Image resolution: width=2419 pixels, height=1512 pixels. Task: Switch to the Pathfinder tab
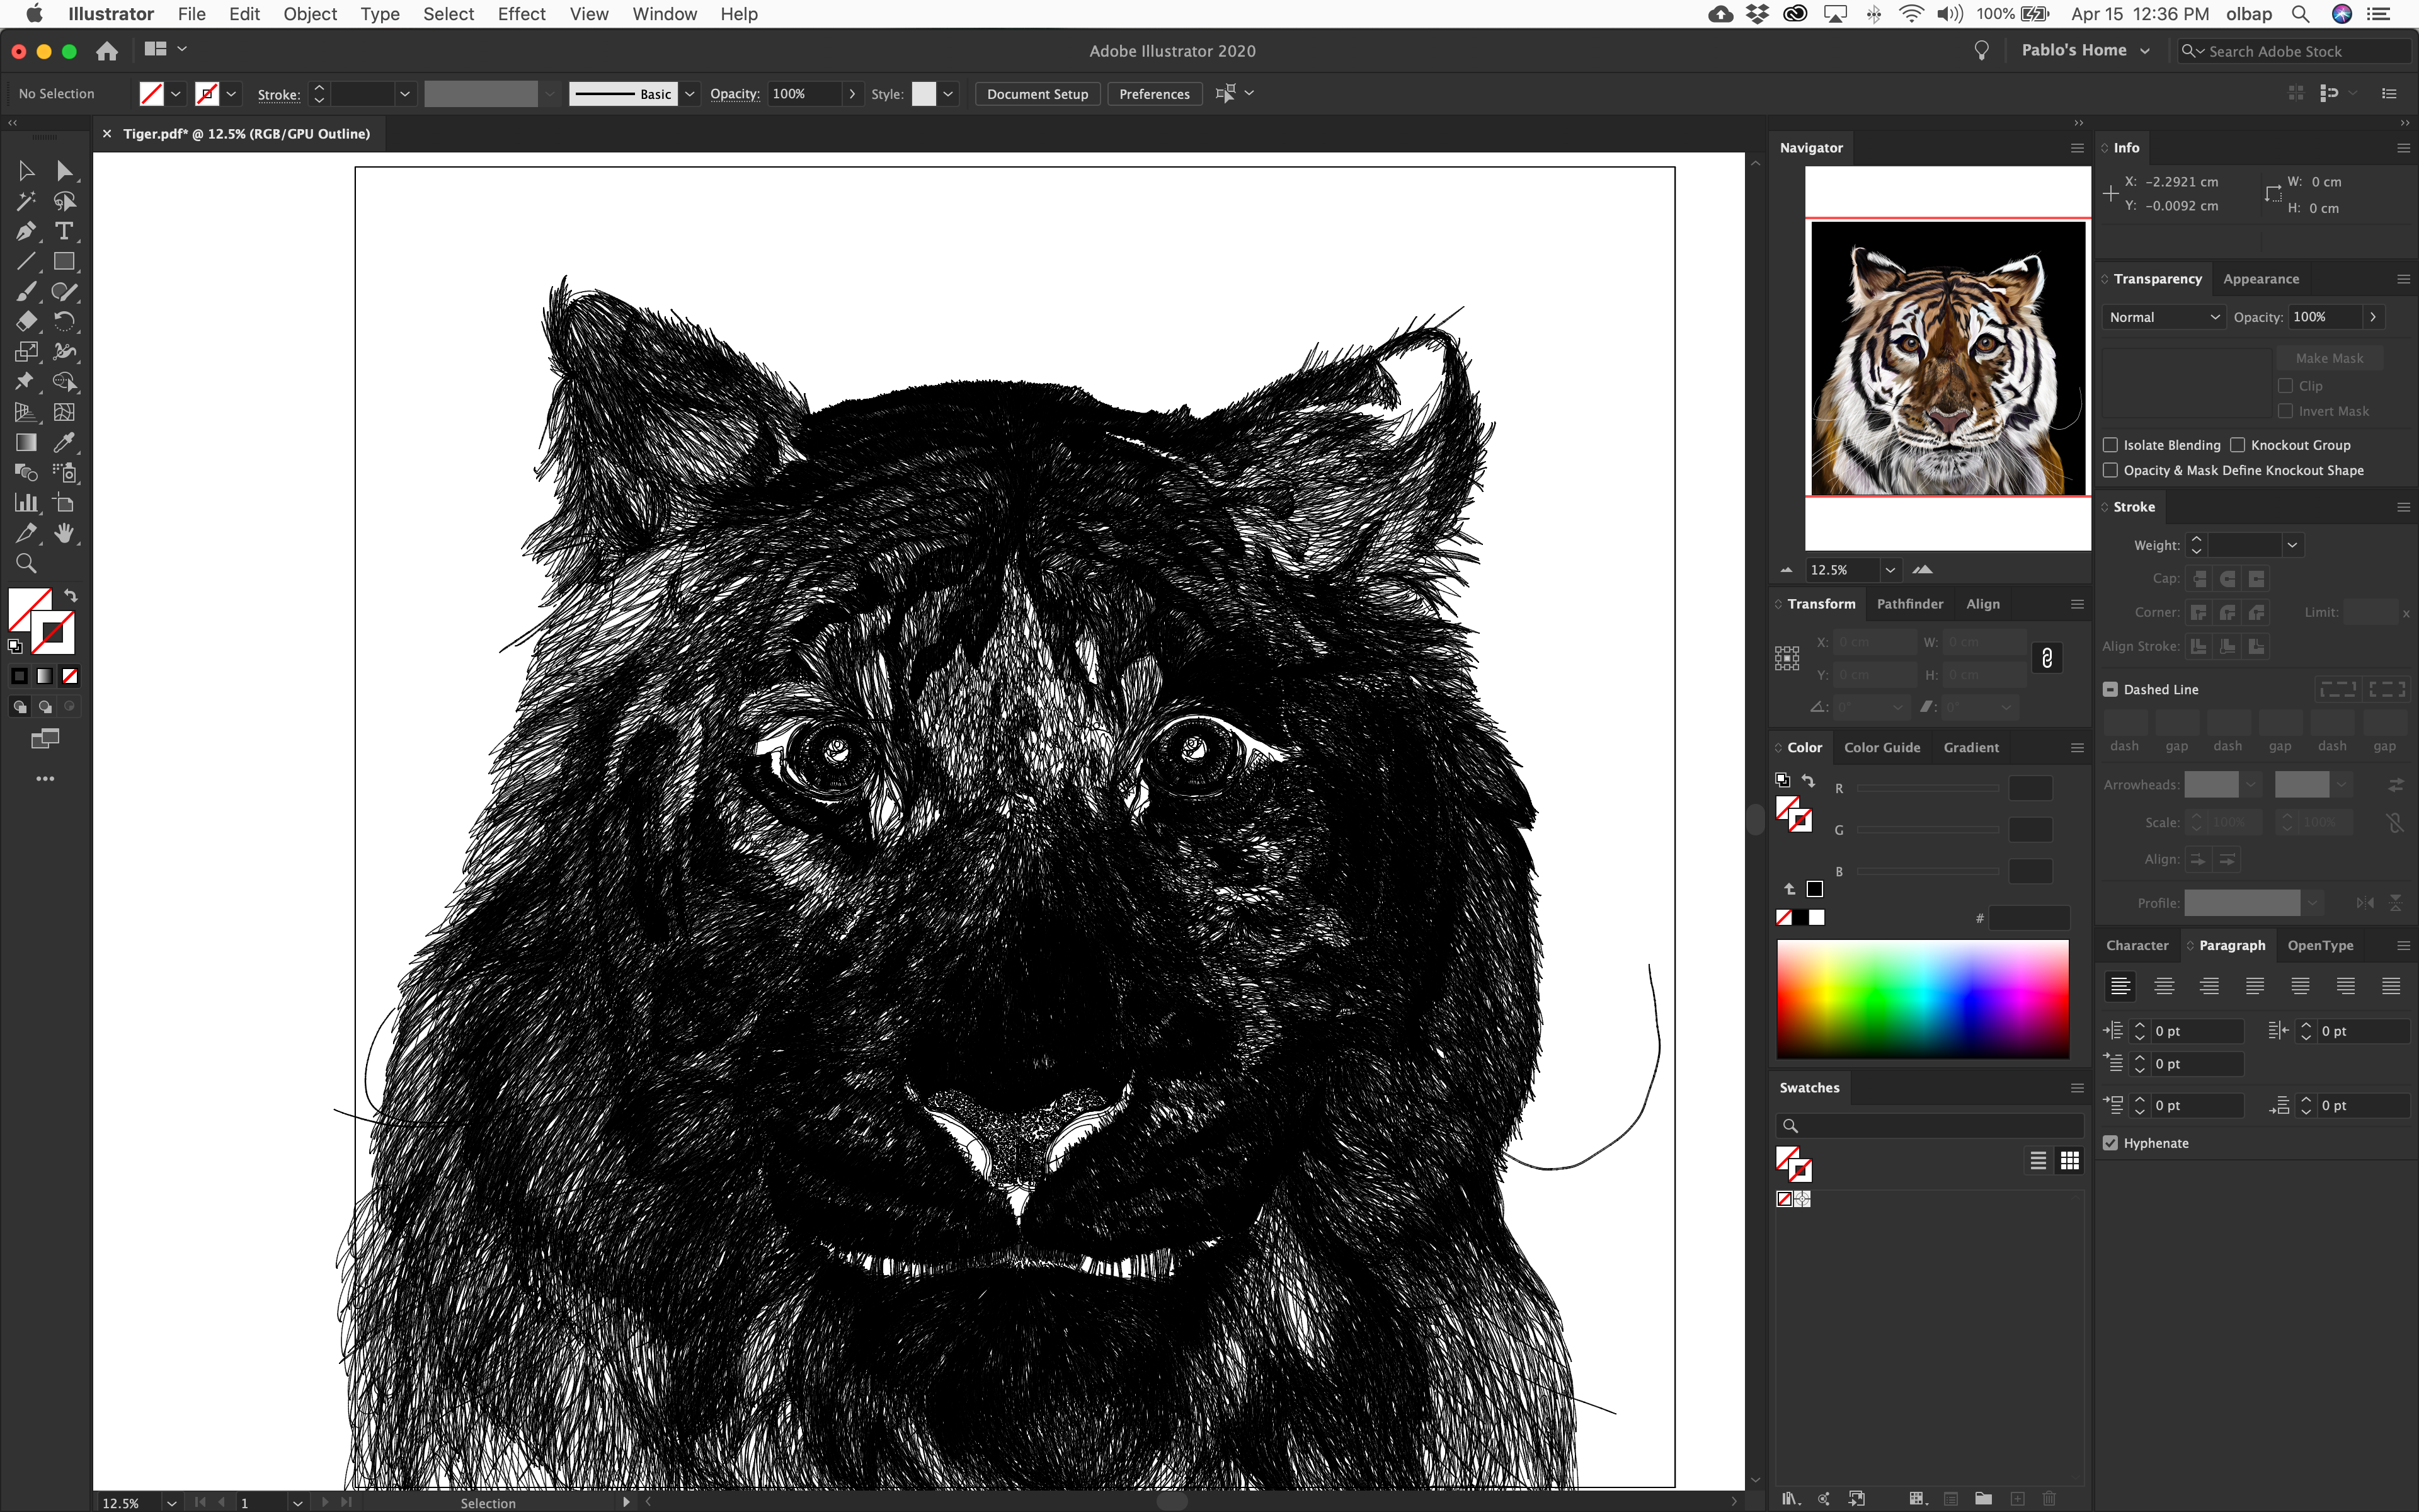(x=1909, y=604)
